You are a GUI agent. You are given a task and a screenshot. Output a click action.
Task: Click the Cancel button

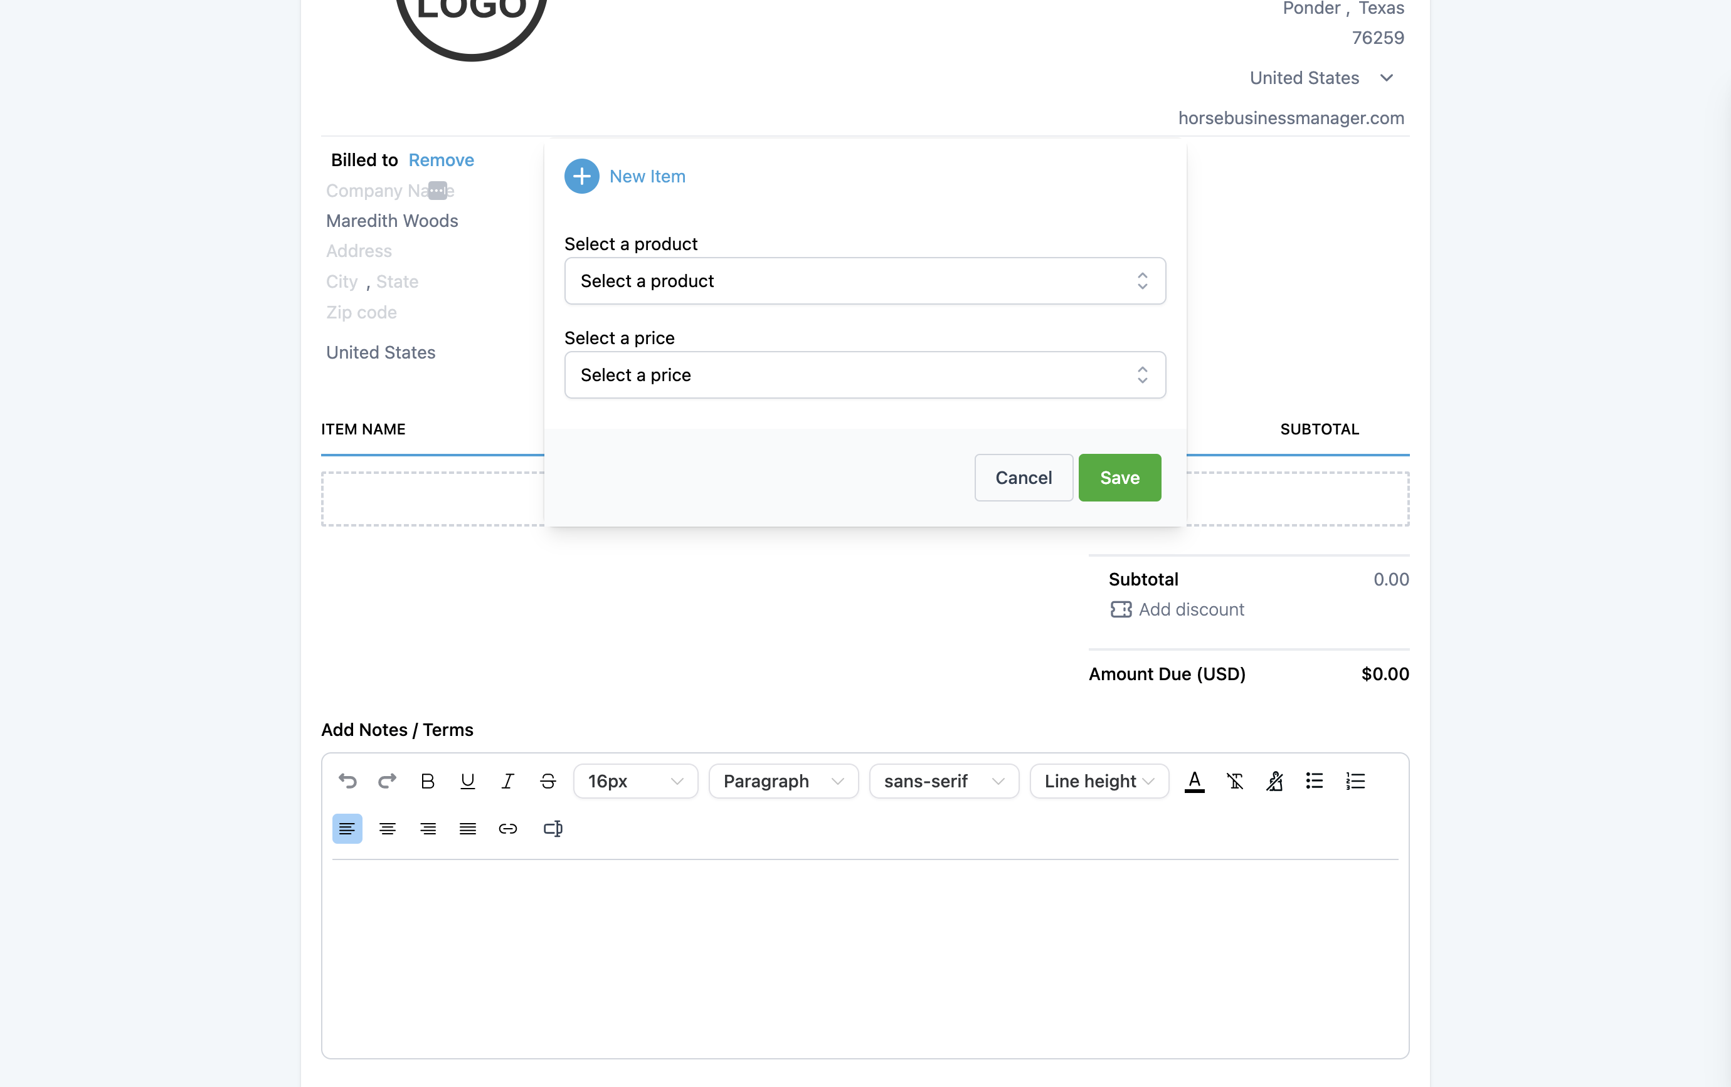pyautogui.click(x=1023, y=478)
